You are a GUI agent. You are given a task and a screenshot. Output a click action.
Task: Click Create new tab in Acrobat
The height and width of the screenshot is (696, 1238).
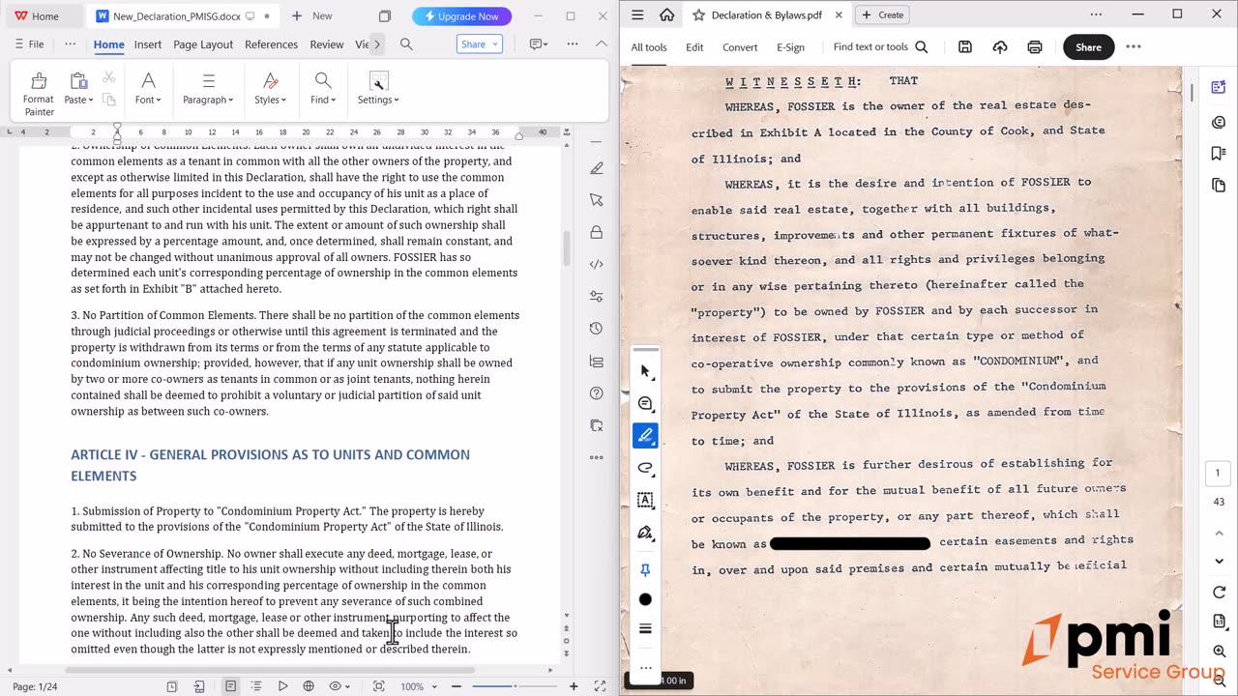pyautogui.click(x=883, y=14)
